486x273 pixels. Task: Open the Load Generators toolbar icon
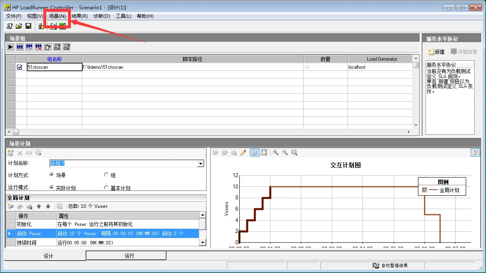pyautogui.click(x=41, y=26)
